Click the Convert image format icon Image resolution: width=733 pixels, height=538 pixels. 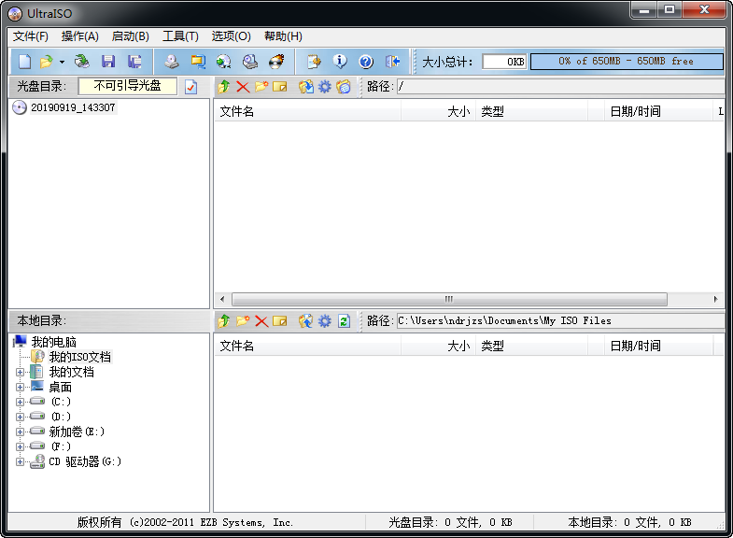point(198,62)
